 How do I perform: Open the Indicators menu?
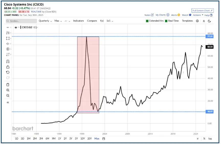pos(78,21)
